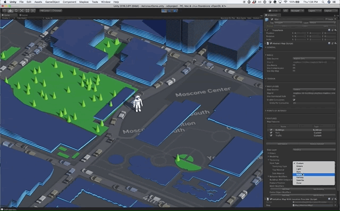Toggle the Center pivot mode button
Screen dimensions: 340x211
(x=45, y=11)
